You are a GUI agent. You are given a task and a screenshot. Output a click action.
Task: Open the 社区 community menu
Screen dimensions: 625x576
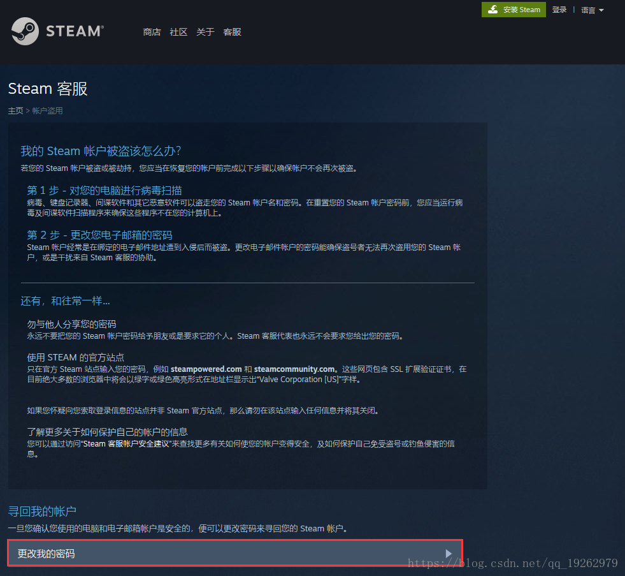coord(178,32)
